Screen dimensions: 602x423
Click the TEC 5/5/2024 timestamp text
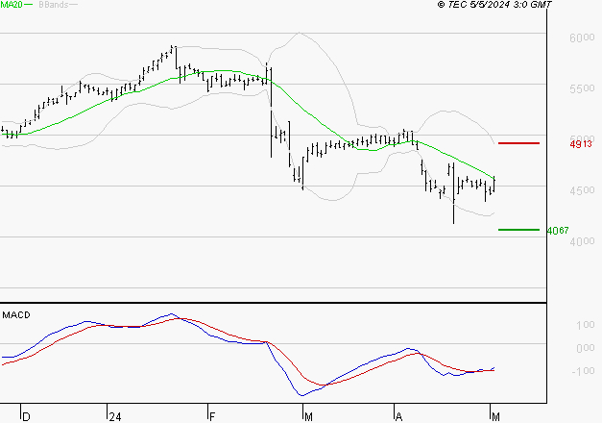494,5
